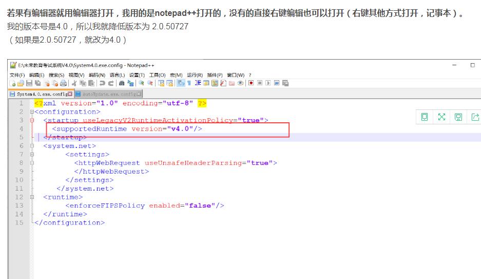Image resolution: width=481 pixels, height=279 pixels.
Task: Click the synchronize horizontal scrolling icon
Action: (170, 83)
